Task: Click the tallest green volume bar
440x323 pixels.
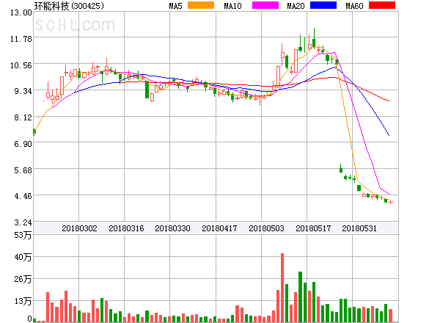Action: (300, 297)
